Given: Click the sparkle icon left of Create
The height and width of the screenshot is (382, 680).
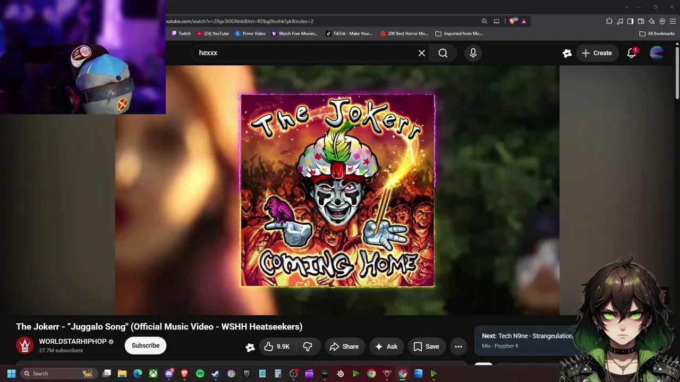Looking at the screenshot, I should [567, 53].
